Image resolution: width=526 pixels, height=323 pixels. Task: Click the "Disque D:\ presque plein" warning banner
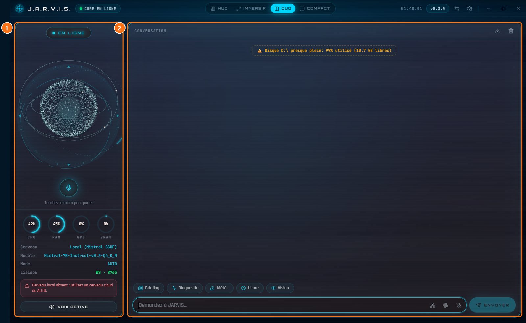click(324, 51)
